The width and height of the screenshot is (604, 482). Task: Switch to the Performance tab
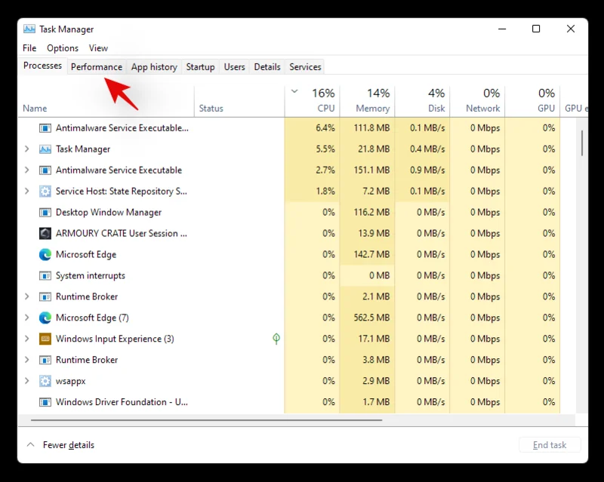tap(96, 66)
